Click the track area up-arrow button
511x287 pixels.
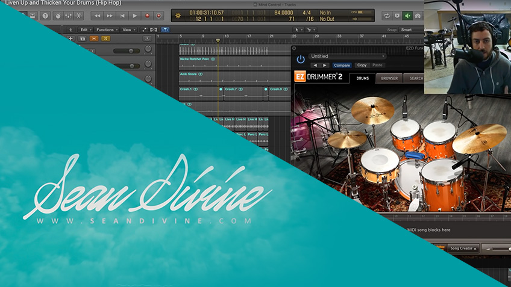click(70, 29)
